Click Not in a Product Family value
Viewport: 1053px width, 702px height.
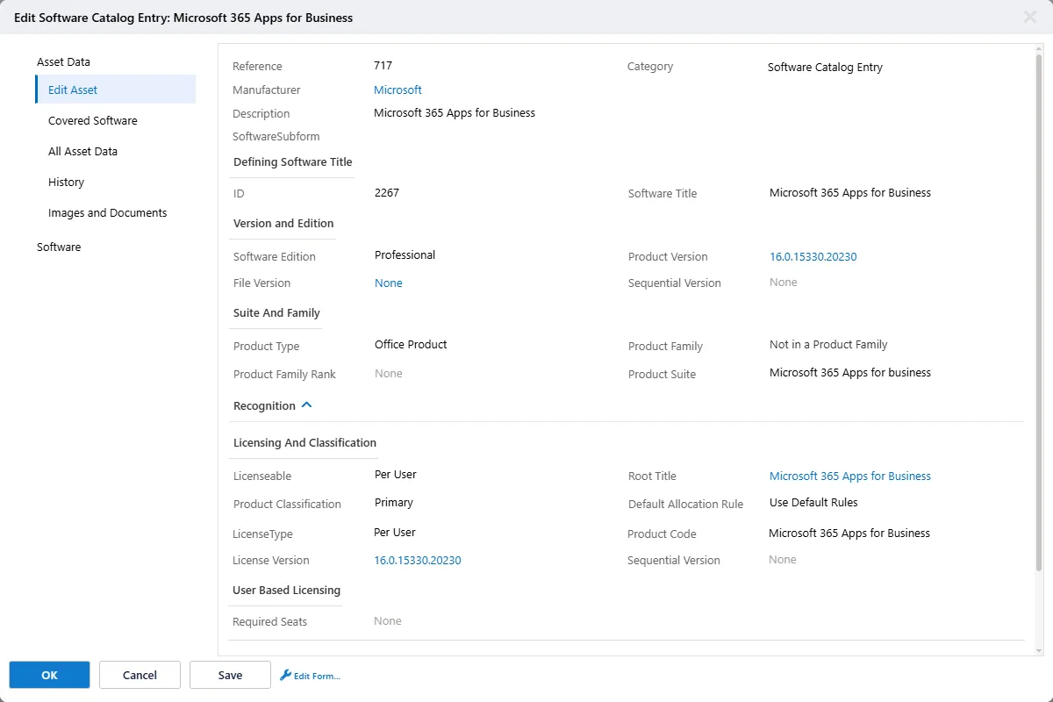coord(828,344)
